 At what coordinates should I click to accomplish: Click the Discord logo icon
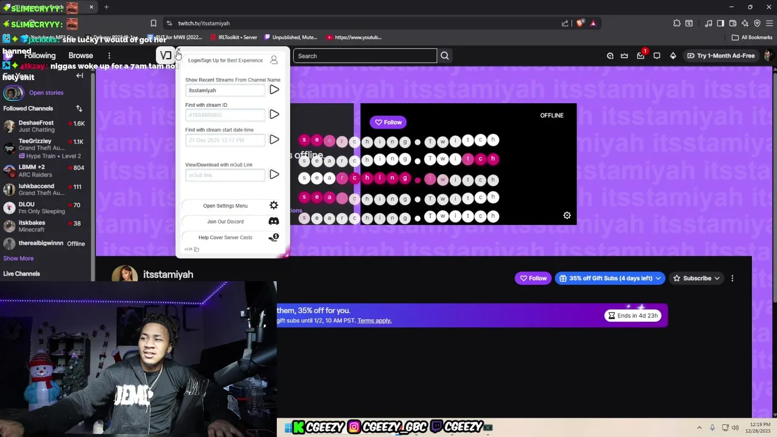tap(274, 222)
